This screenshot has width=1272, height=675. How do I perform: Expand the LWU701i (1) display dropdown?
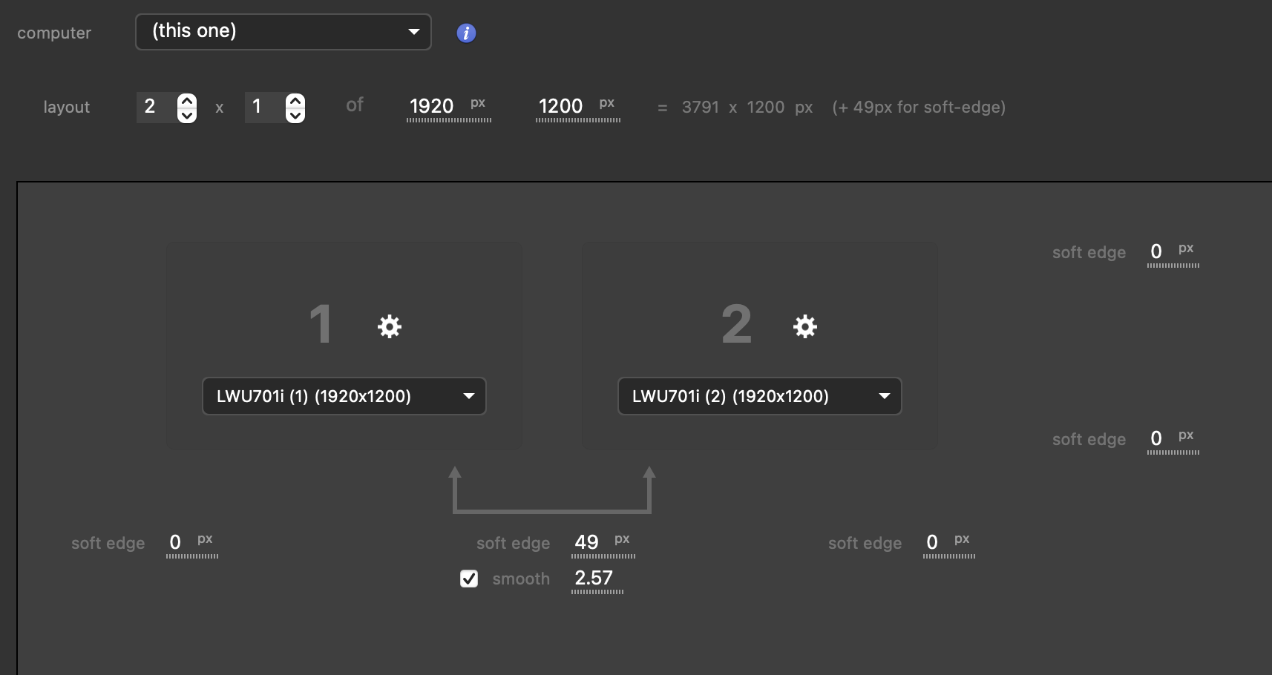[x=344, y=396]
